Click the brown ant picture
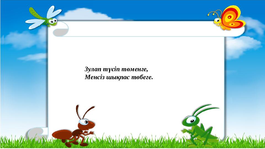This screenshot has width=265, height=149. tap(73, 126)
